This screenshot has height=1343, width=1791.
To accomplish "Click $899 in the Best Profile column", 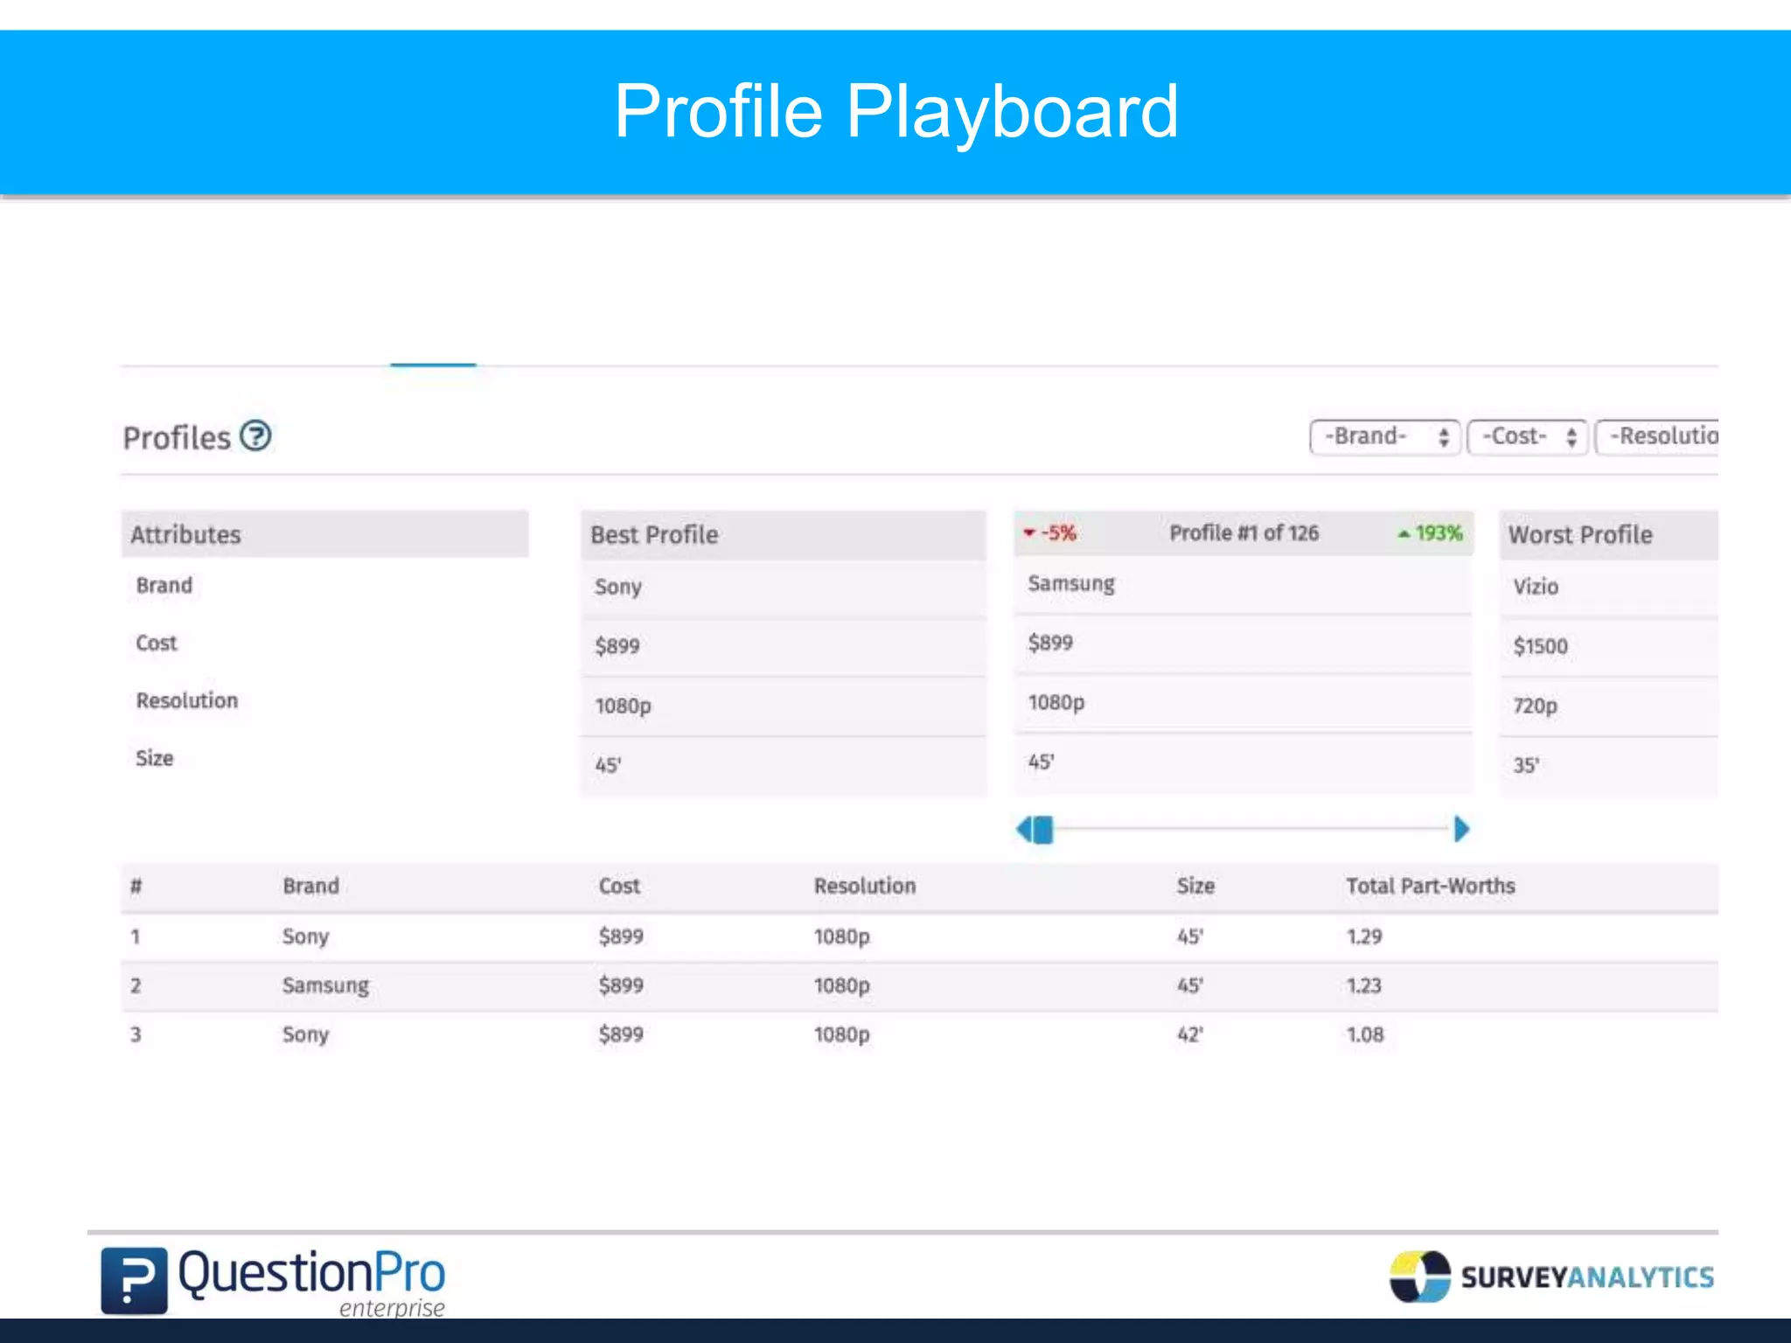I will coord(617,646).
